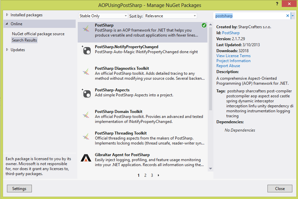This screenshot has width=298, height=199.
Task: Click the Version 2.1.7.29 text
Action: [x=231, y=39]
